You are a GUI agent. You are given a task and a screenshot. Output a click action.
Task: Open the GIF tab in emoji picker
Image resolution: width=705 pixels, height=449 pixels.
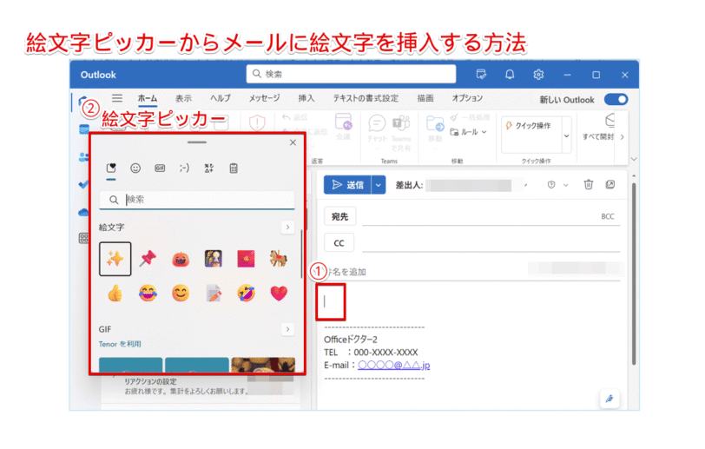(160, 168)
